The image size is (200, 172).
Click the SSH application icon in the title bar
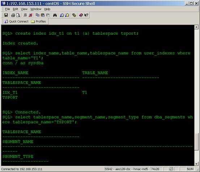[3, 4]
